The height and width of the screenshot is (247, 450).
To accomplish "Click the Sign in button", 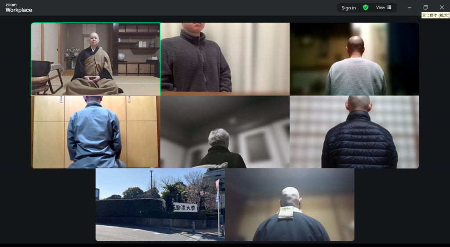I will (x=348, y=7).
